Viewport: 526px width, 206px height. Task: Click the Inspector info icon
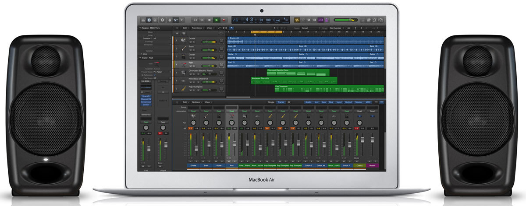tap(149, 20)
